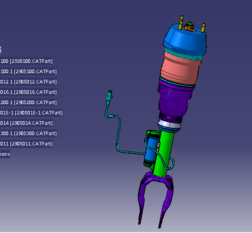Pick the right yellow mounting stud
Screen dimensions: 252x233
pyautogui.click(x=203, y=27)
